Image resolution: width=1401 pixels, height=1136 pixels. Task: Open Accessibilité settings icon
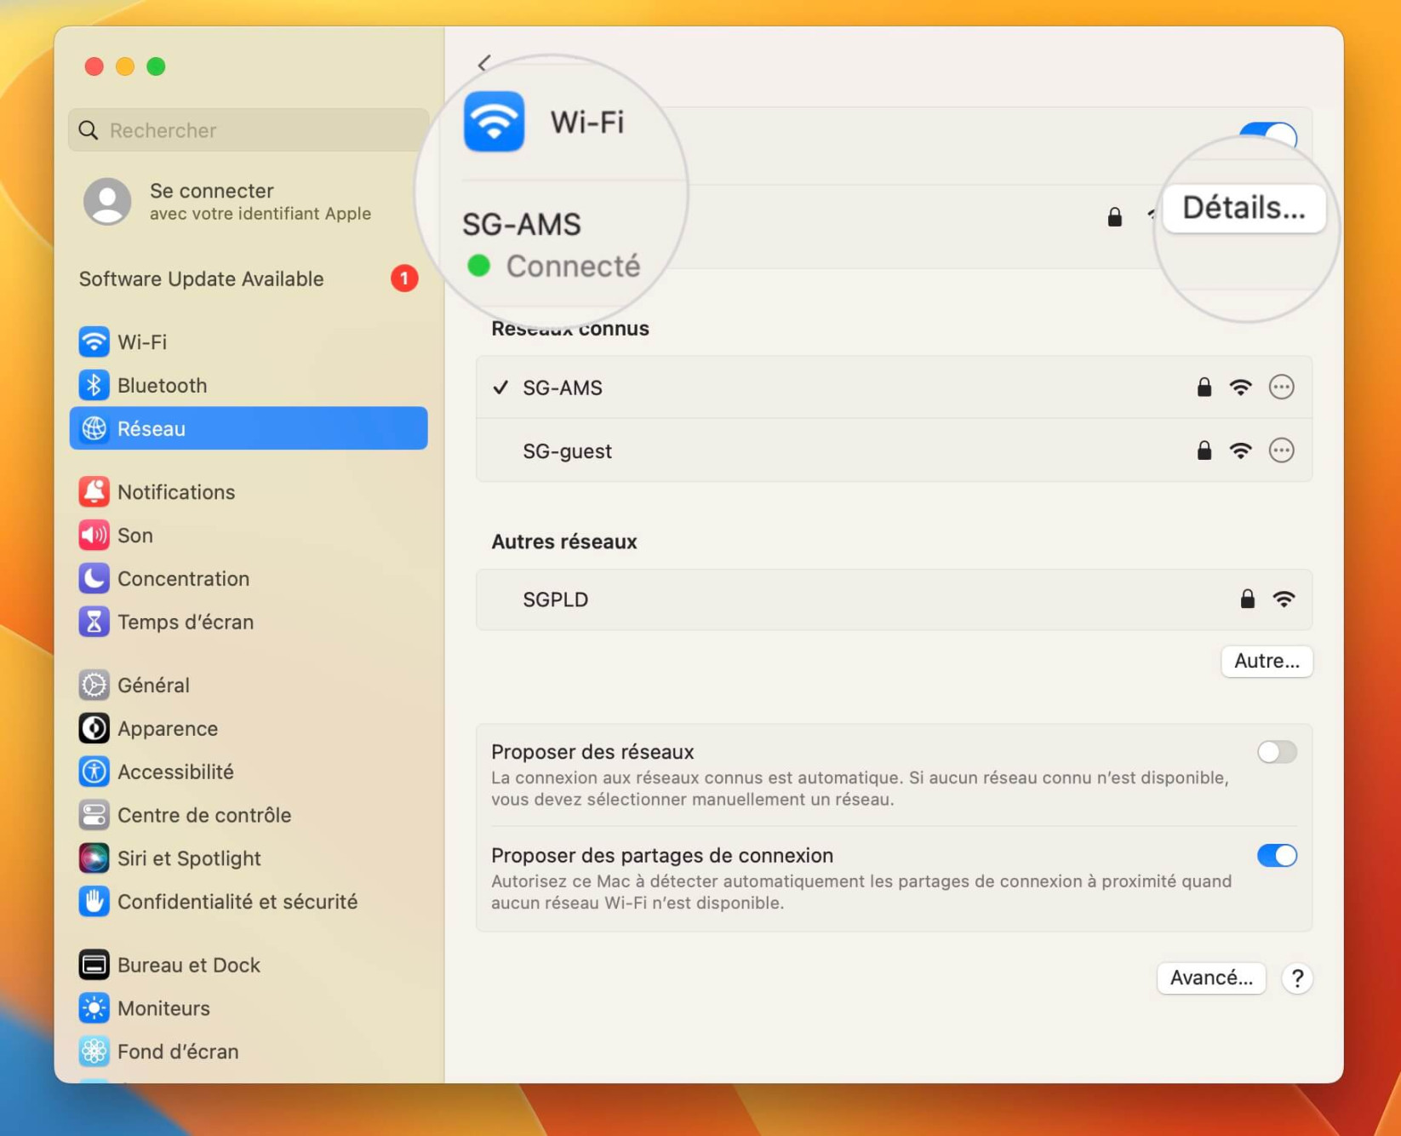pos(94,772)
